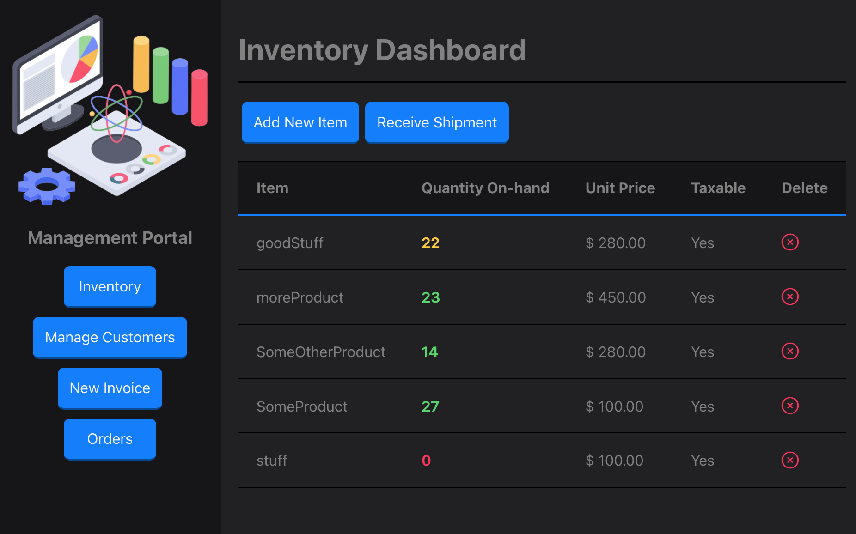Delete the goodStuff inventory item
This screenshot has width=856, height=534.
pyautogui.click(x=790, y=242)
